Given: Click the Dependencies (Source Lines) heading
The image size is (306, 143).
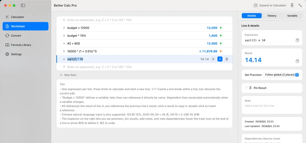Looking at the screenshot, I should 262,138.
